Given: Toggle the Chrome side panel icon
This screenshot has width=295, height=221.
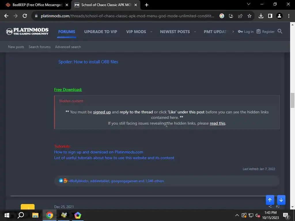Looking at the screenshot, I should [270, 16].
